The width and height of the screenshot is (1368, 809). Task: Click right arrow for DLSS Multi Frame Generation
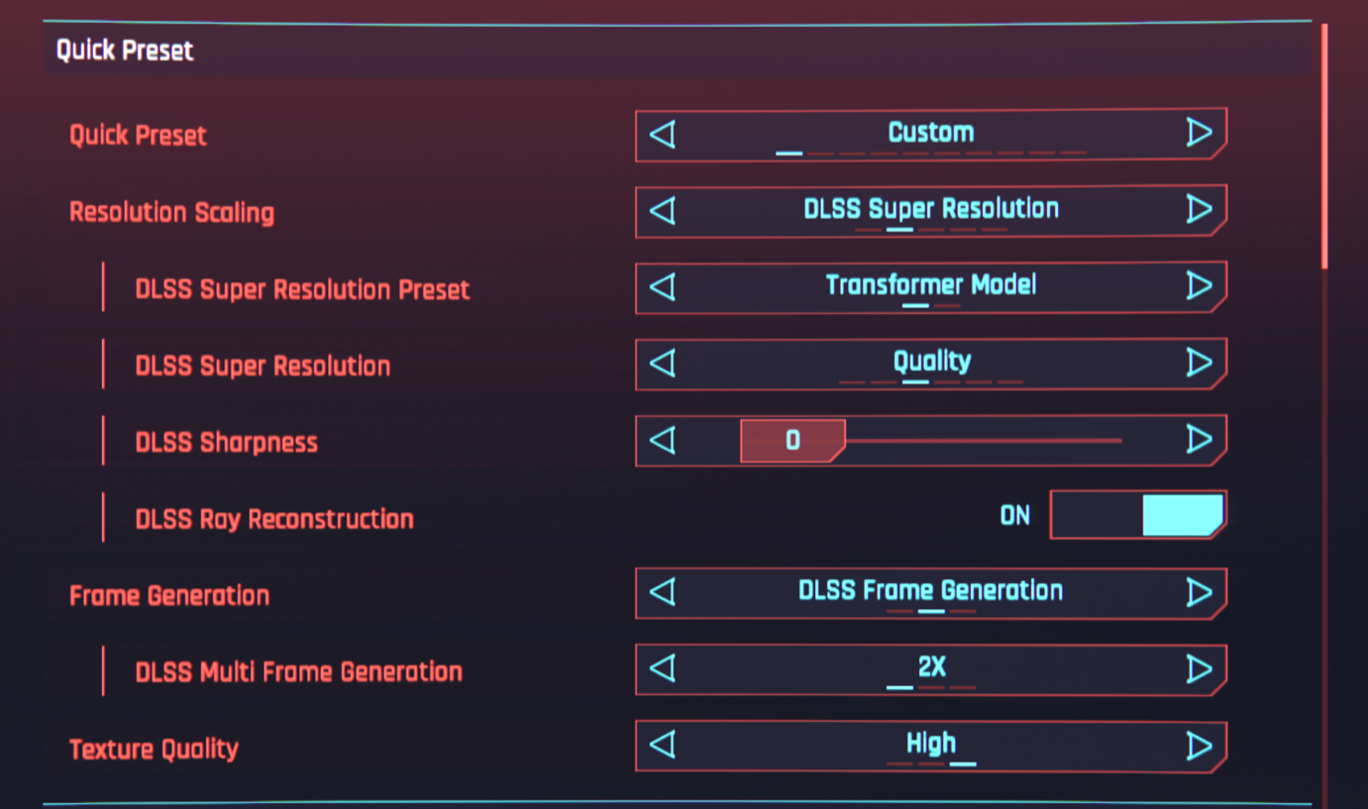pos(1199,669)
